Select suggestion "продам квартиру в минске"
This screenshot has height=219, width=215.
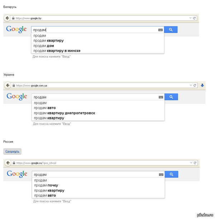click(57, 51)
